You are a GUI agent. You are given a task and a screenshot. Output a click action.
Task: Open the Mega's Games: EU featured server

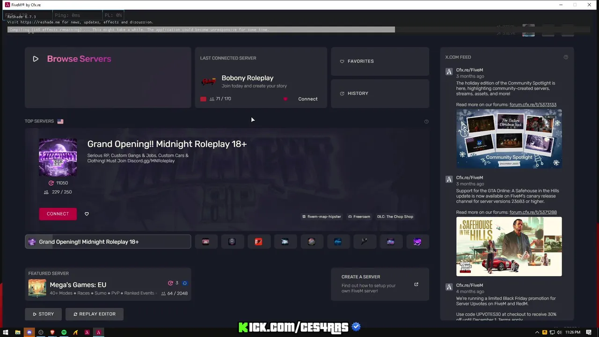click(108, 284)
